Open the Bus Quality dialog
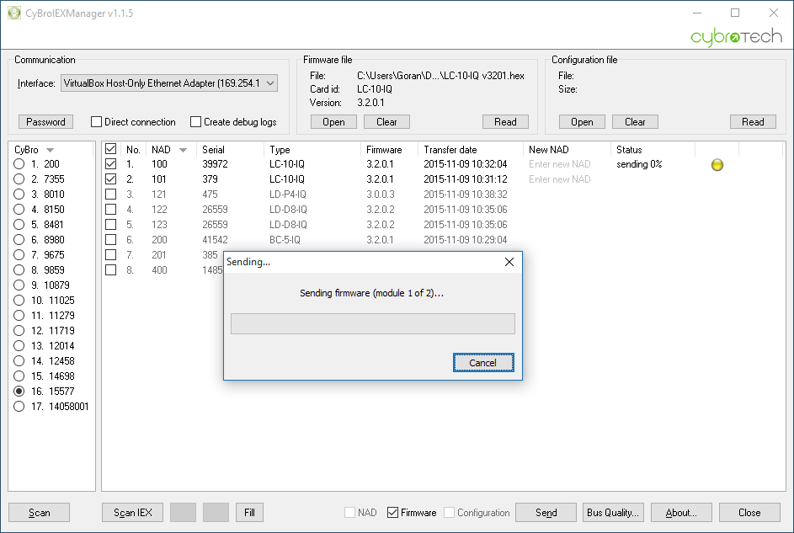Image resolution: width=794 pixels, height=533 pixels. point(613,512)
